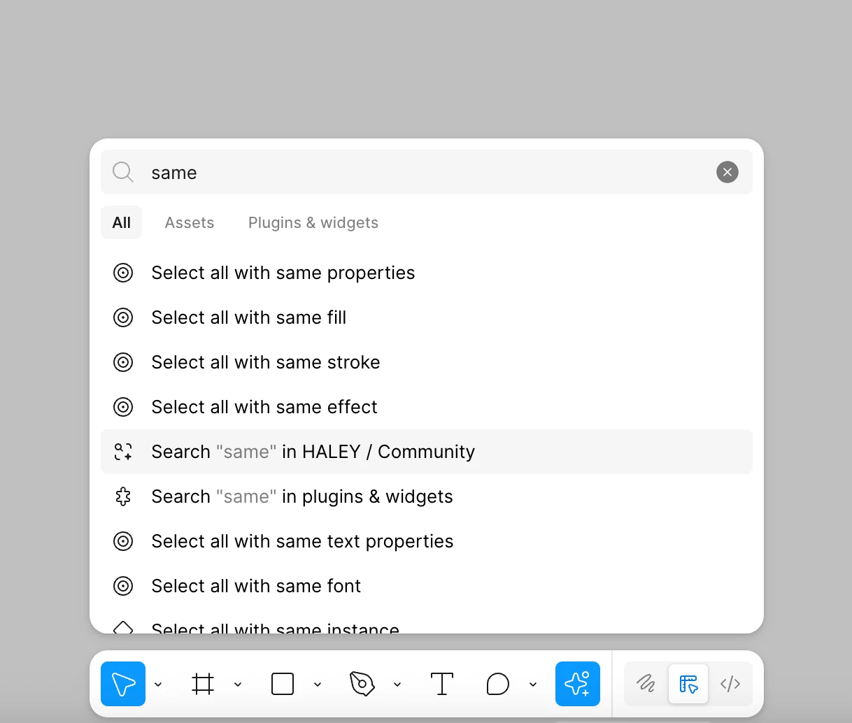
Task: Select the Move tool arrow
Action: [123, 684]
